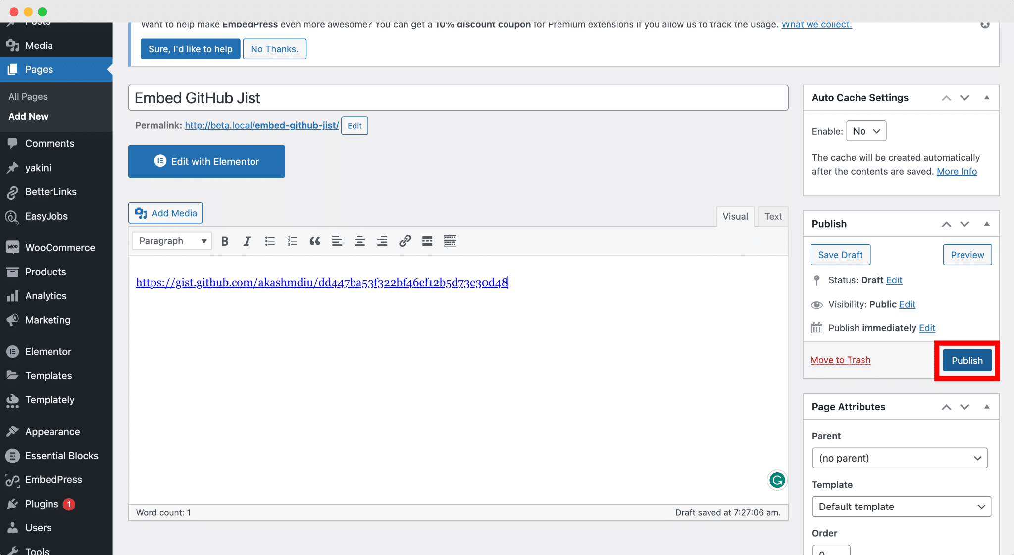This screenshot has height=555, width=1014.
Task: Insert a numbered list
Action: tap(292, 241)
